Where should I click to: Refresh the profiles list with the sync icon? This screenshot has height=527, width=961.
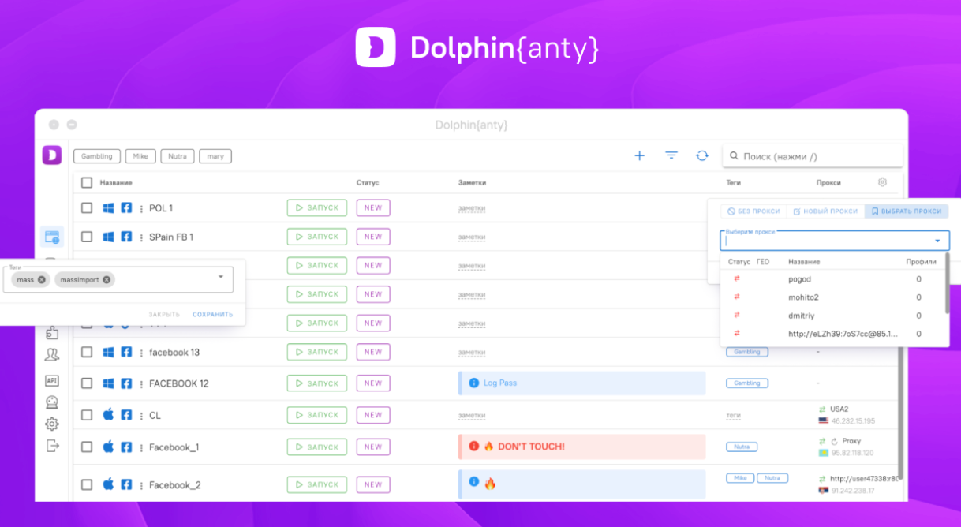(x=701, y=155)
